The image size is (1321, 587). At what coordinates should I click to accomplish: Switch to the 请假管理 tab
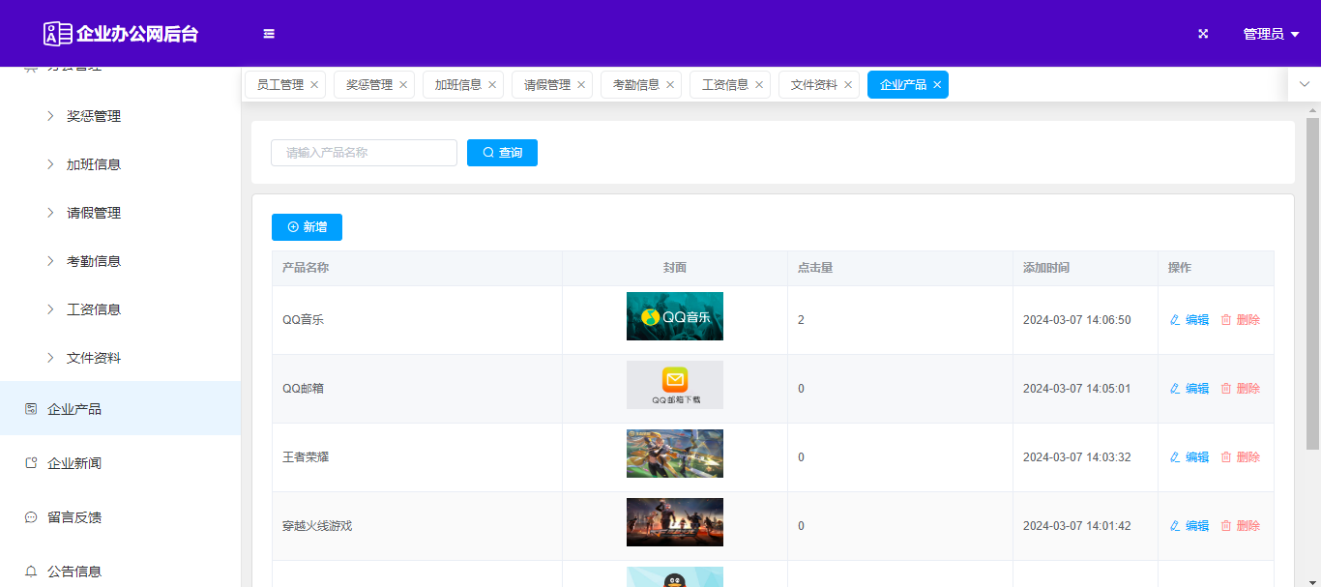click(546, 85)
